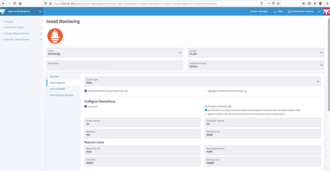
Task: Click the page vertical scrollbar
Action: click(x=329, y=65)
